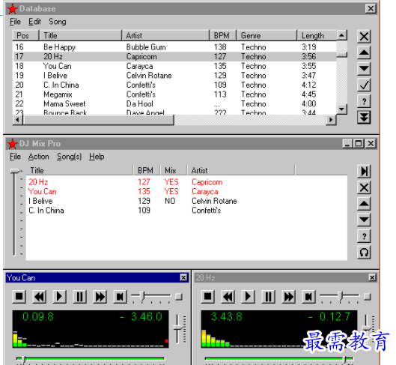396x365 pixels.
Task: Click skip-to-end button in You Can player
Action: [121, 296]
